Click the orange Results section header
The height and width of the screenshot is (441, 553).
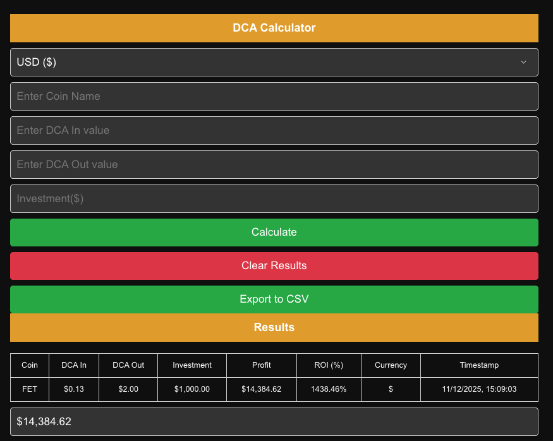click(274, 327)
